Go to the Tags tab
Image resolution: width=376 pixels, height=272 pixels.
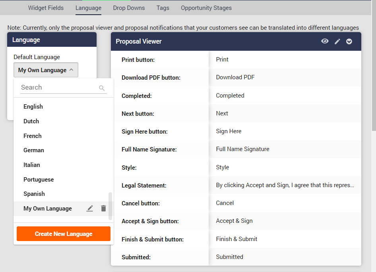click(x=163, y=8)
